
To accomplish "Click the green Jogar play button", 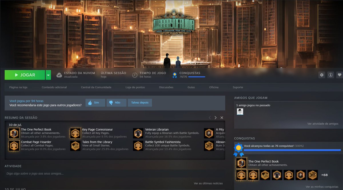I will 25,75.
